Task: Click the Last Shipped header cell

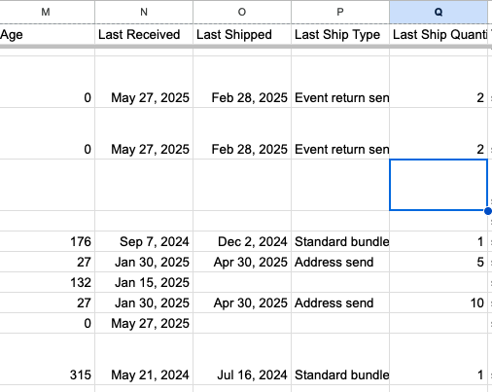Action: (242, 35)
